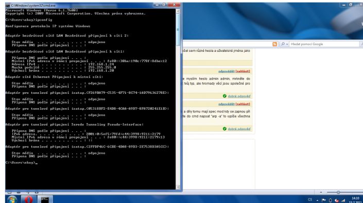Open the Windows Start menu
This screenshot has width=363, height=203.
(12, 199)
